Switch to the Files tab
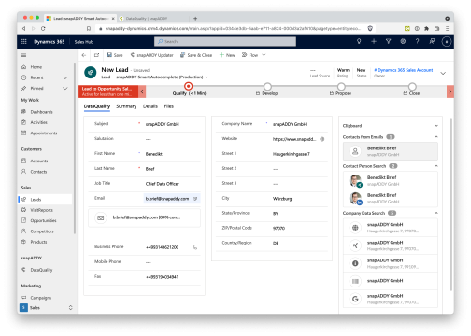Screen dimensions: 471x336 169,106
